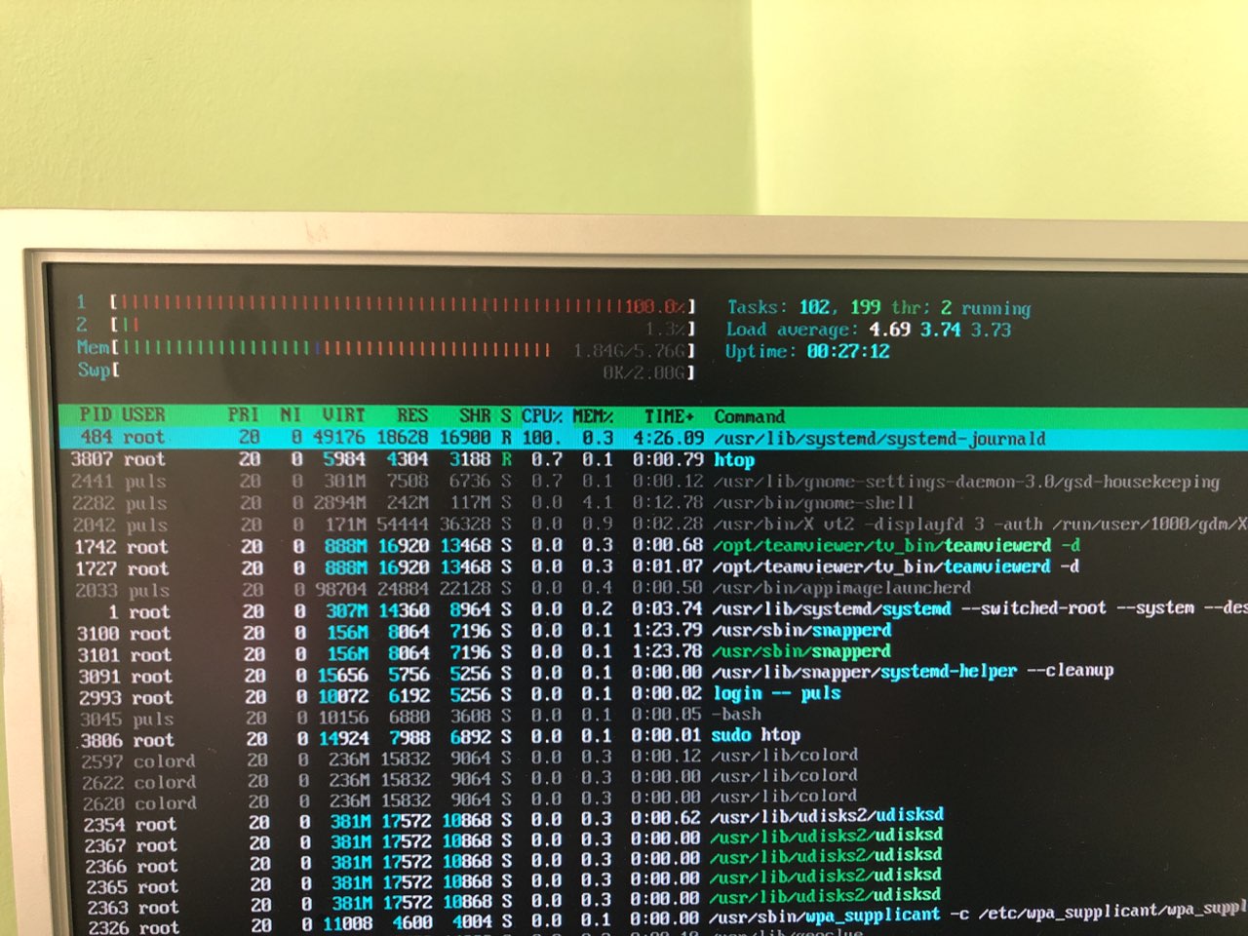
Task: Select snapperd row with PID 3101
Action: tap(653, 653)
